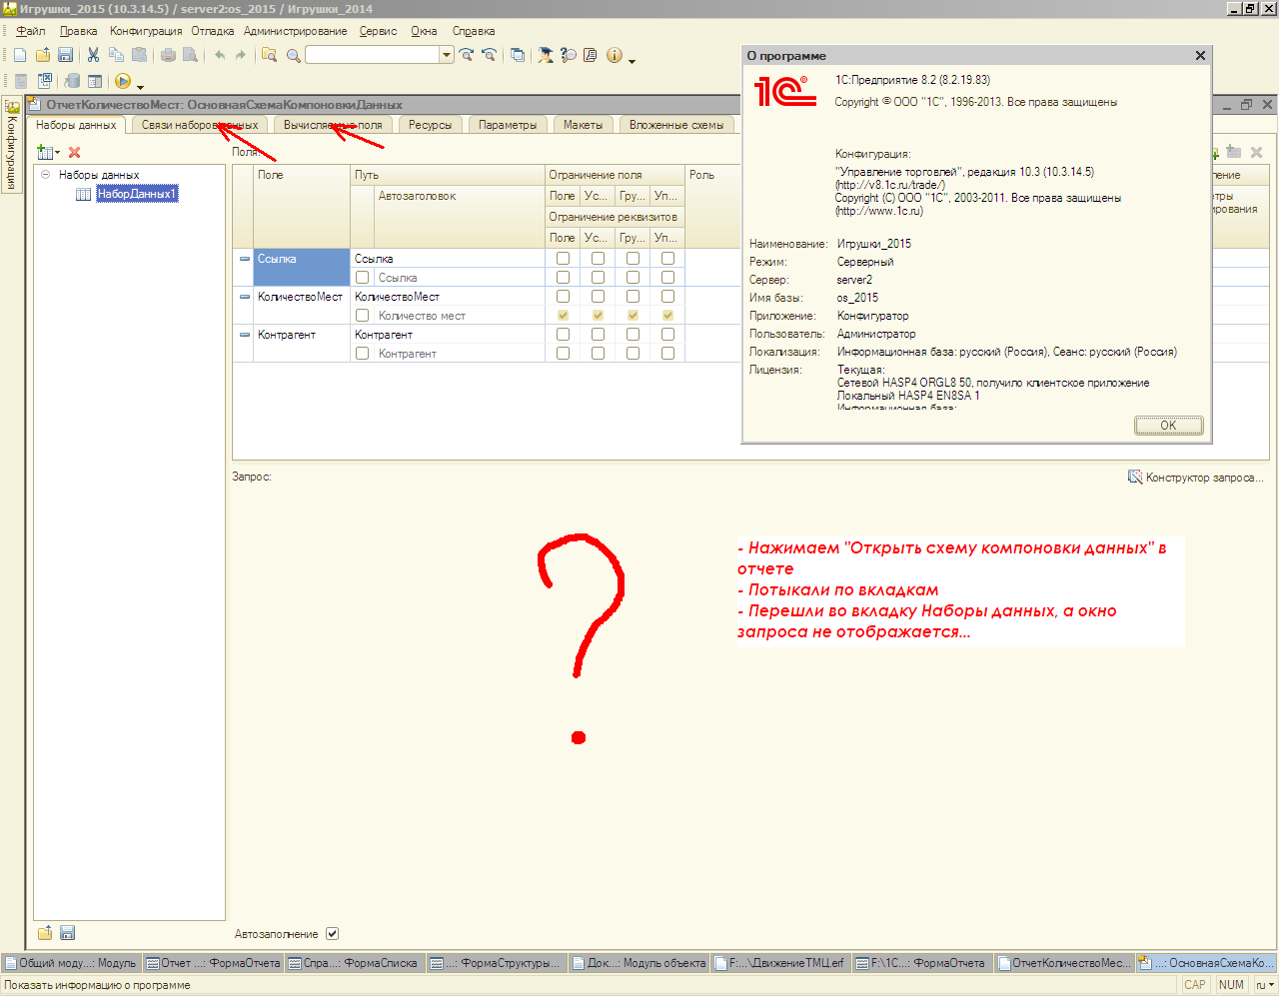Toggle autotitle checkbox beside Количество мест

tap(363, 316)
